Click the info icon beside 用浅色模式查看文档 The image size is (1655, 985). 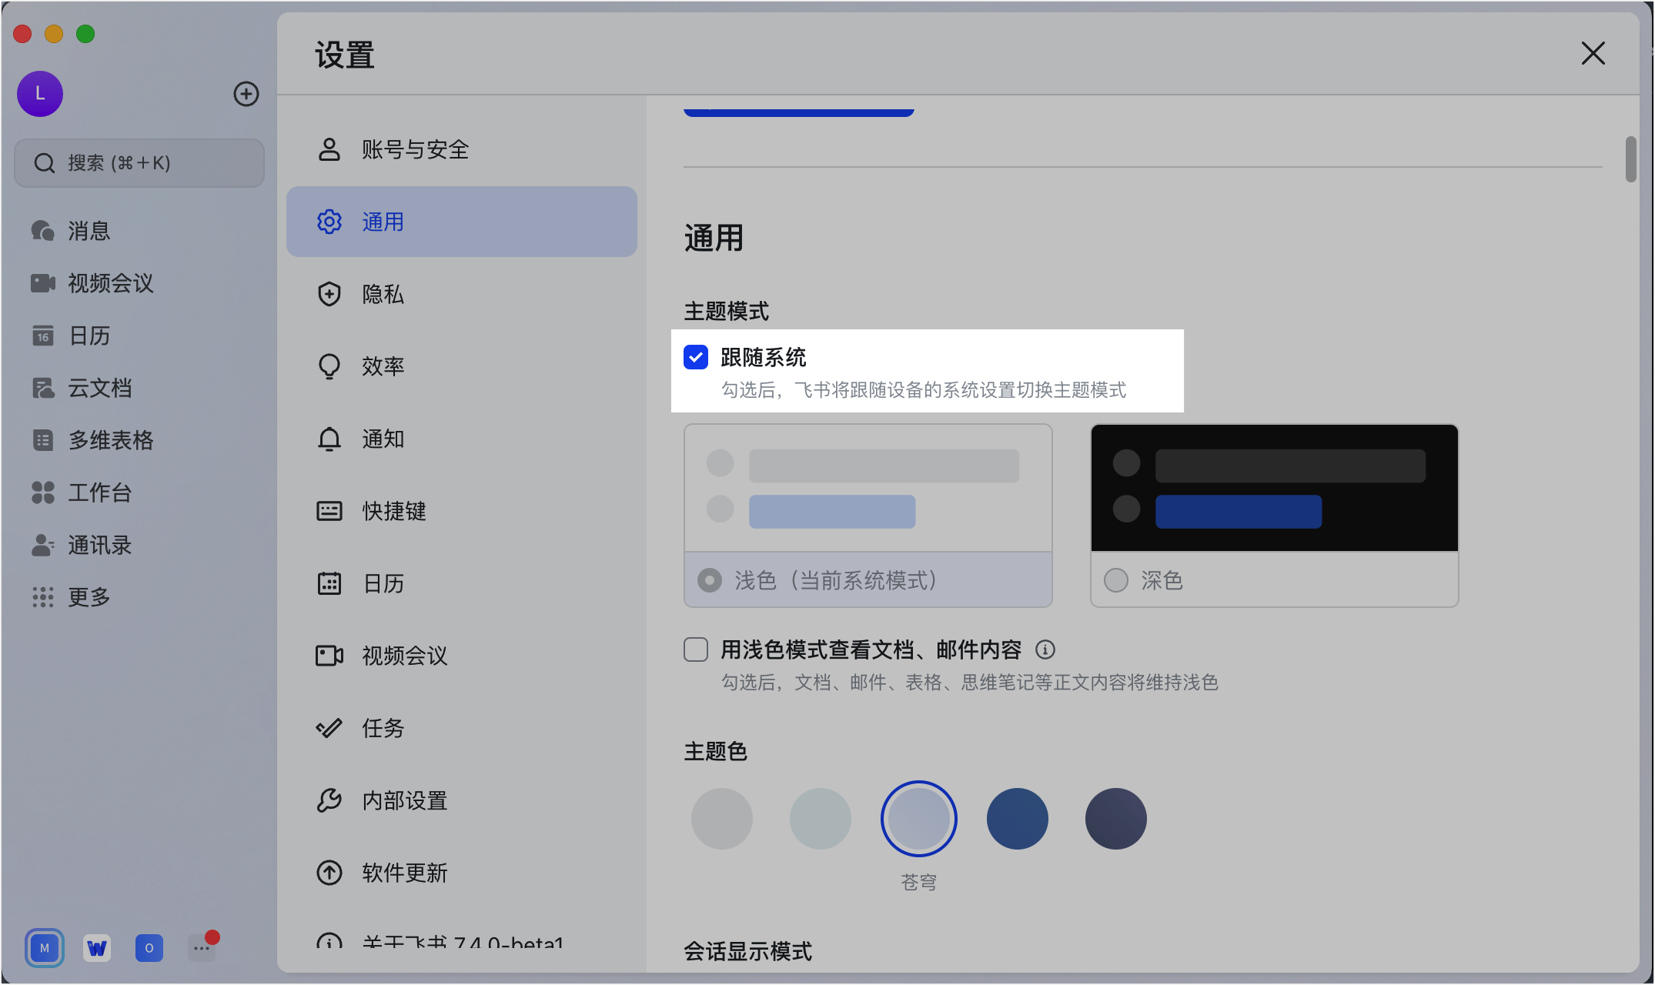1045,649
